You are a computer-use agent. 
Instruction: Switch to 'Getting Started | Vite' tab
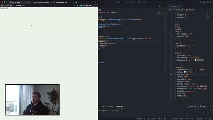(63, 2)
